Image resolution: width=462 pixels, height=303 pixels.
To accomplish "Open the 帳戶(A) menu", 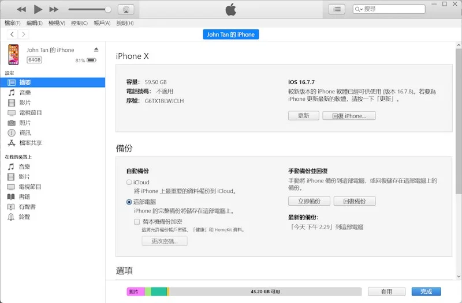I will (102, 23).
